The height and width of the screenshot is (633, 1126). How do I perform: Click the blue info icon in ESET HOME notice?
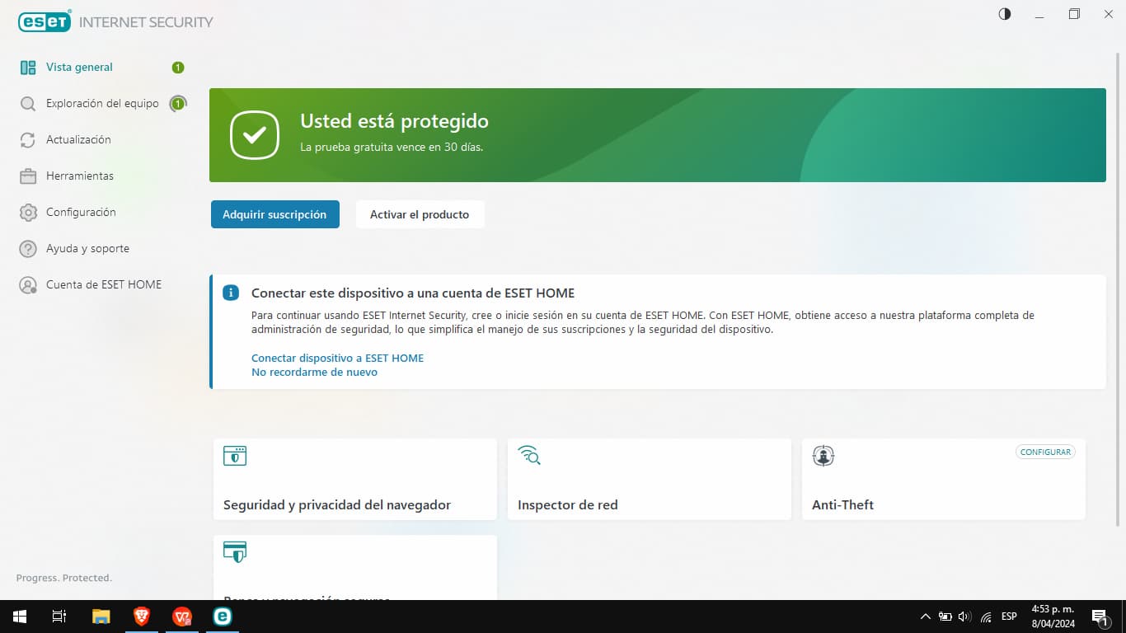pos(232,293)
